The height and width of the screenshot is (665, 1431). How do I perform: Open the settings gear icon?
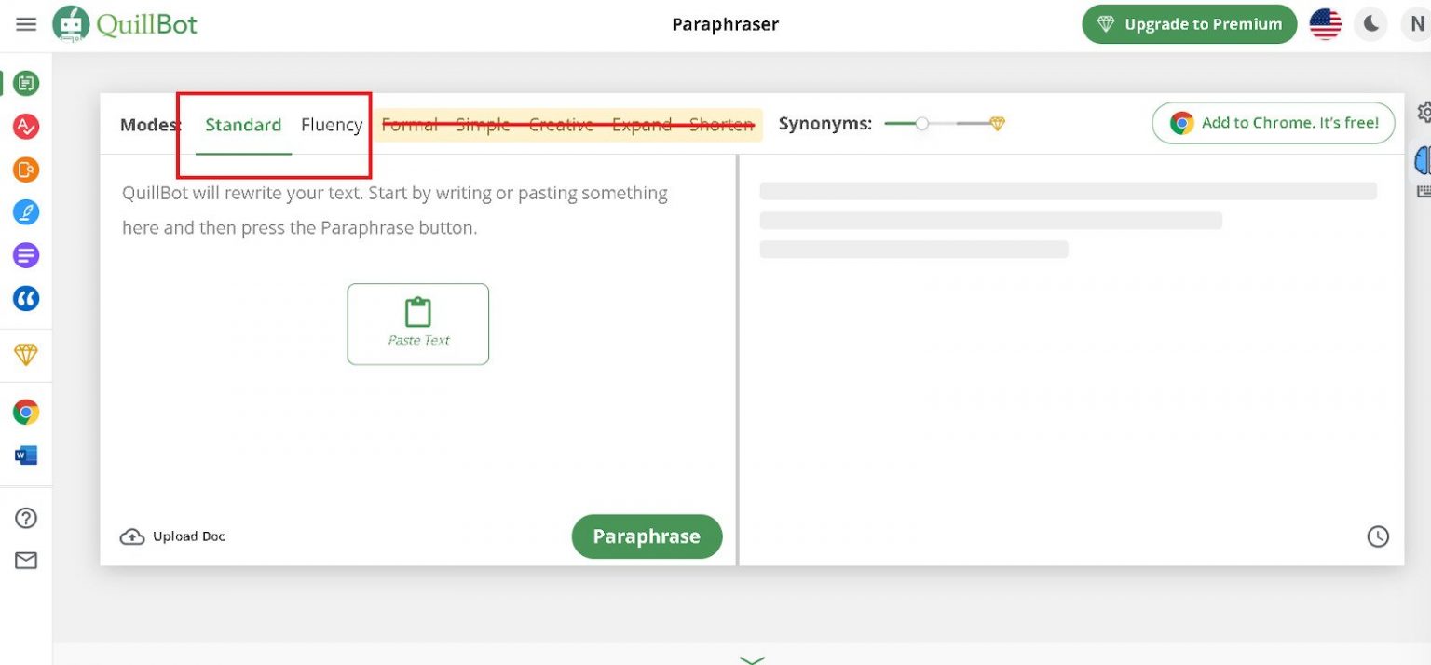pos(1424,112)
